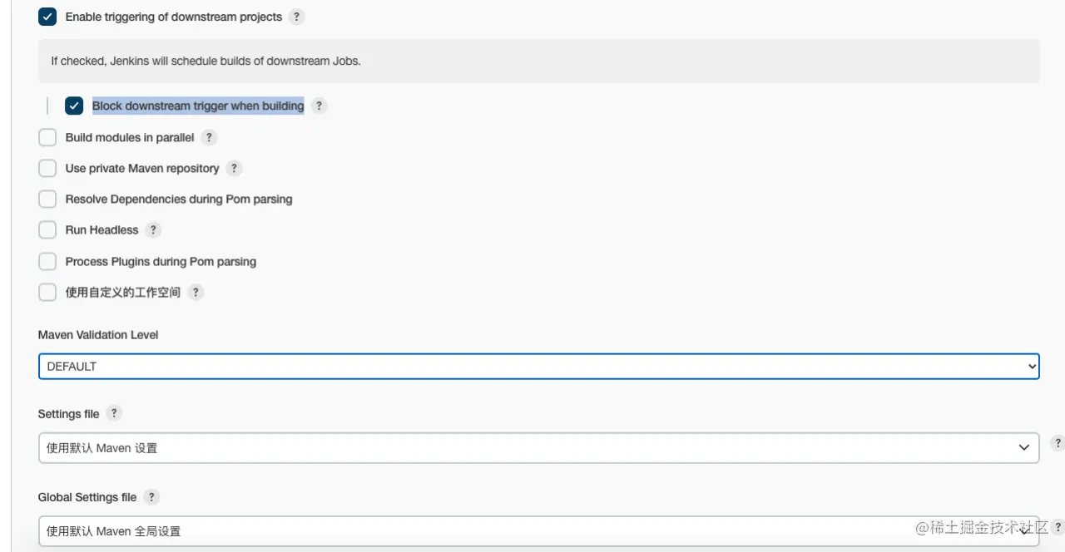Open the Maven Validation Level dropdown
The image size is (1065, 552).
[538, 366]
